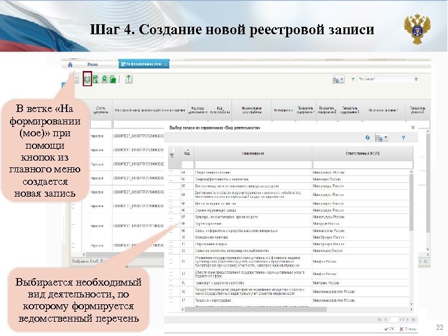
Task: Click the Показатель содержания 3 column header
Action: [x=350, y=110]
